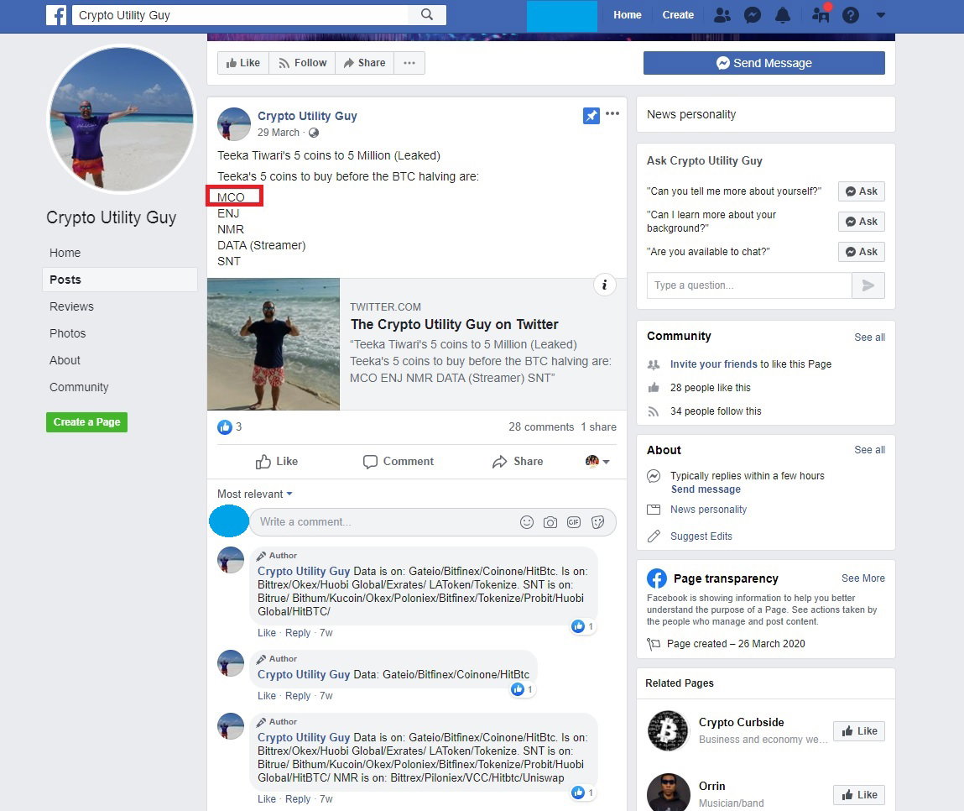
Task: Click the search magnifier icon
Action: point(427,15)
